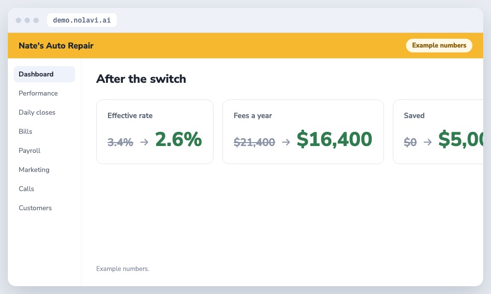The height and width of the screenshot is (294, 491).
Task: Click the $16,400 fees value
Action: pyautogui.click(x=334, y=139)
